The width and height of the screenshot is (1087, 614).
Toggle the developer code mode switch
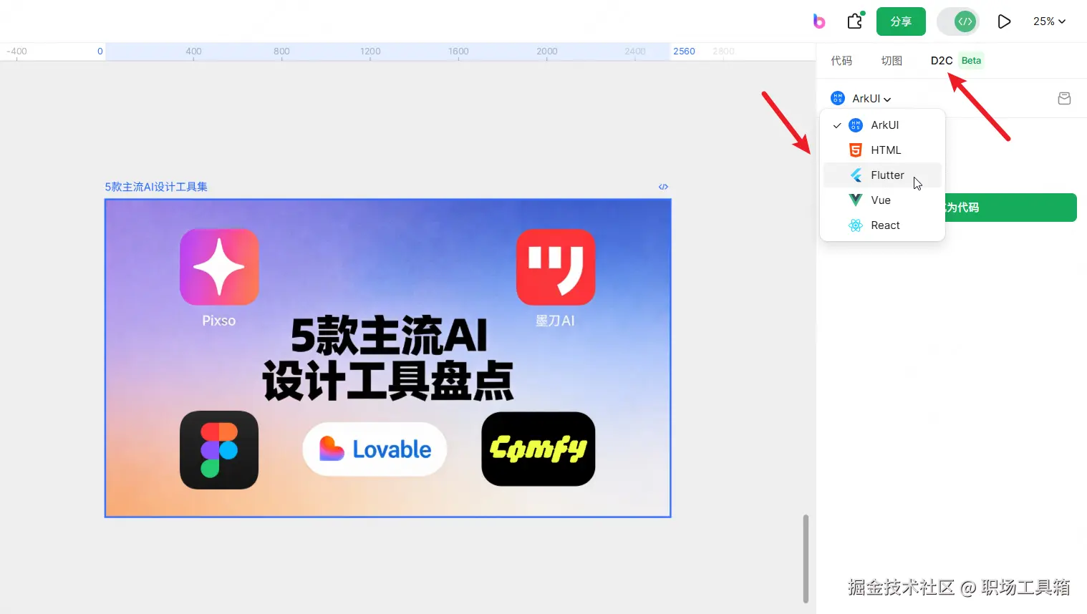click(x=958, y=21)
